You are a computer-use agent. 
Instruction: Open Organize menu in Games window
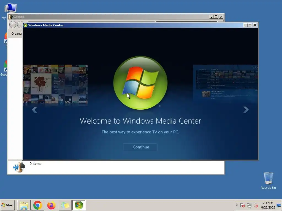16,34
